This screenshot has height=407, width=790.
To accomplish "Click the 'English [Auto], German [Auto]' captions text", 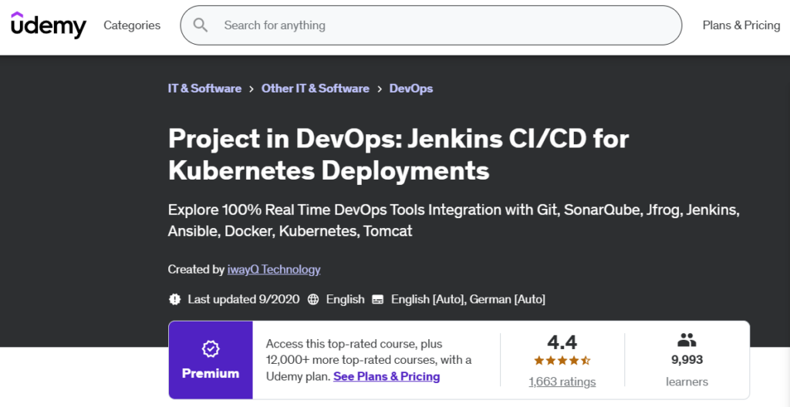I will tap(468, 299).
